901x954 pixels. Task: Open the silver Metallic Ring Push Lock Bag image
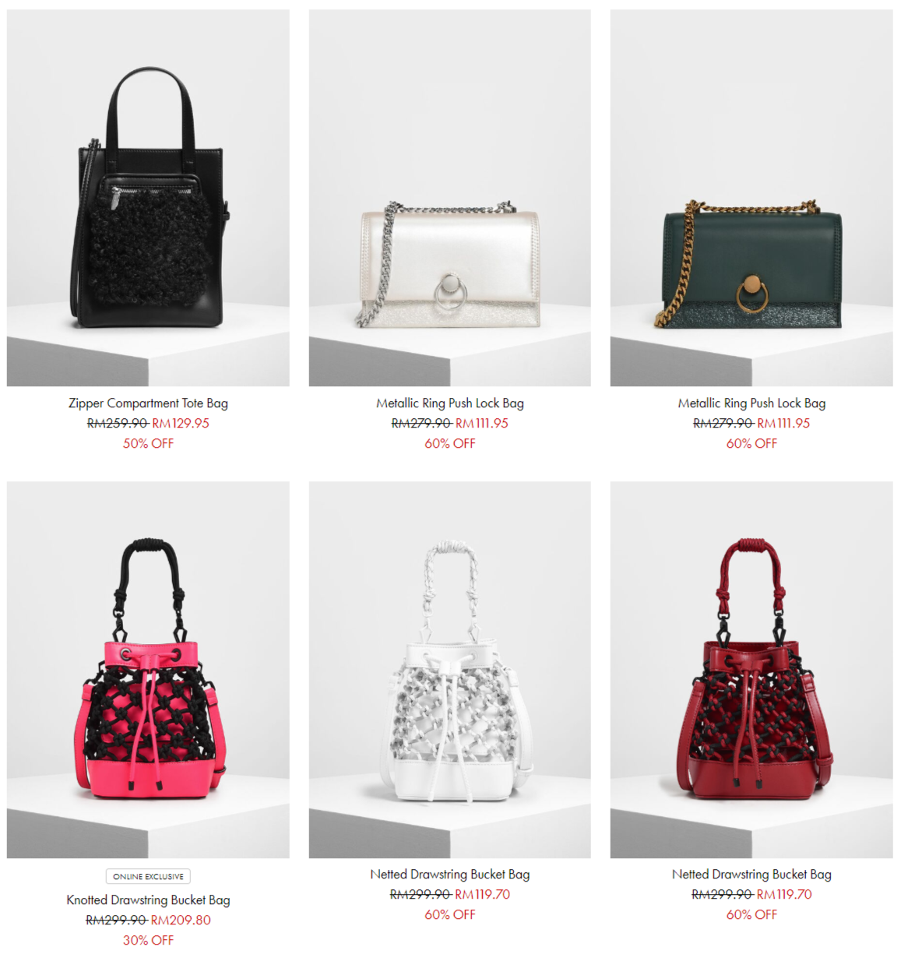pyautogui.click(x=449, y=198)
